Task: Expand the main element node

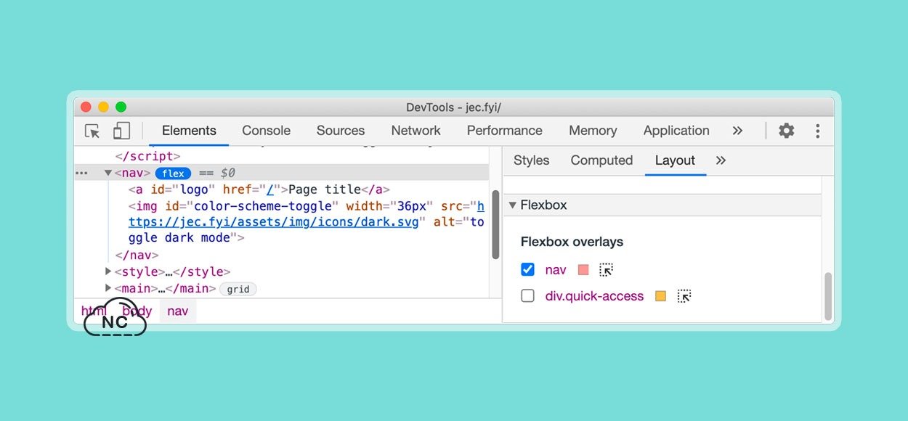Action: point(108,288)
